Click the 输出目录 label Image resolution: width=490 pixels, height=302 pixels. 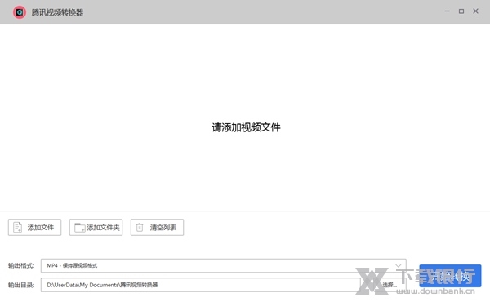pos(21,285)
